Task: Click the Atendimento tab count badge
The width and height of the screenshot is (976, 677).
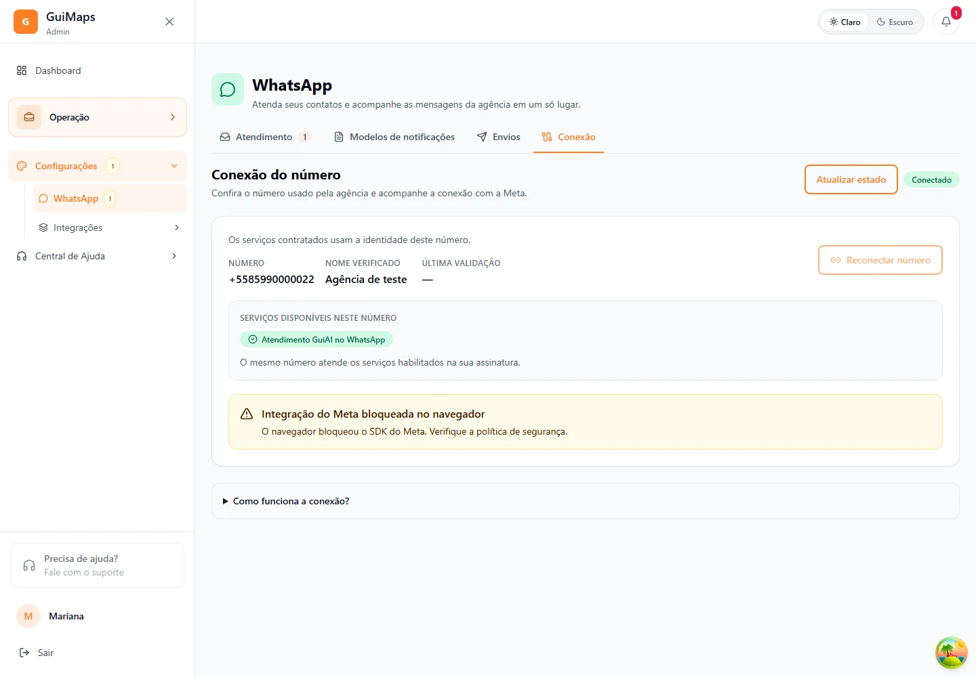Action: [x=305, y=137]
